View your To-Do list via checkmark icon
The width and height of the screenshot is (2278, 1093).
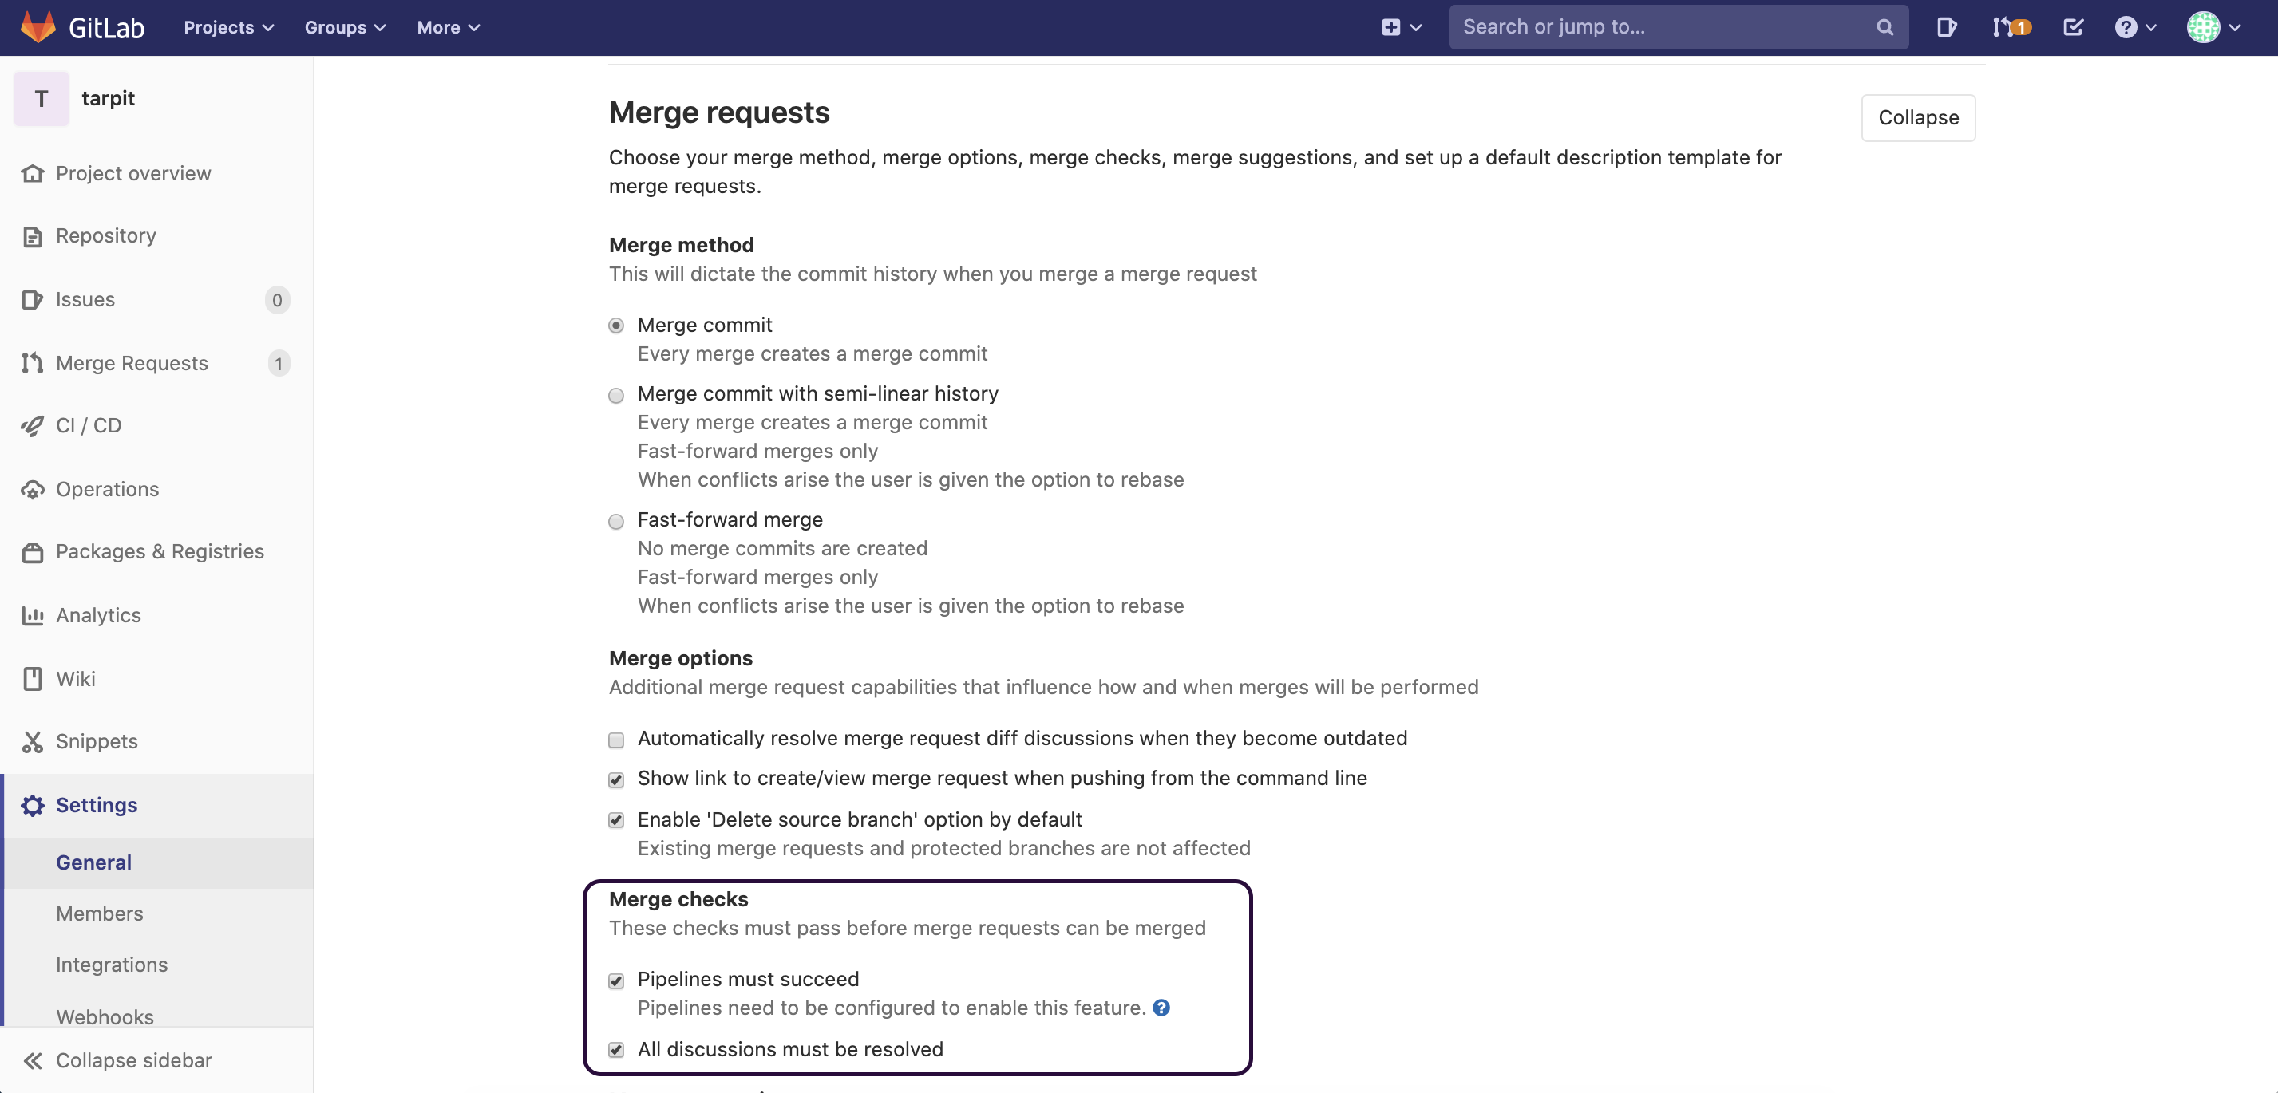2073,27
